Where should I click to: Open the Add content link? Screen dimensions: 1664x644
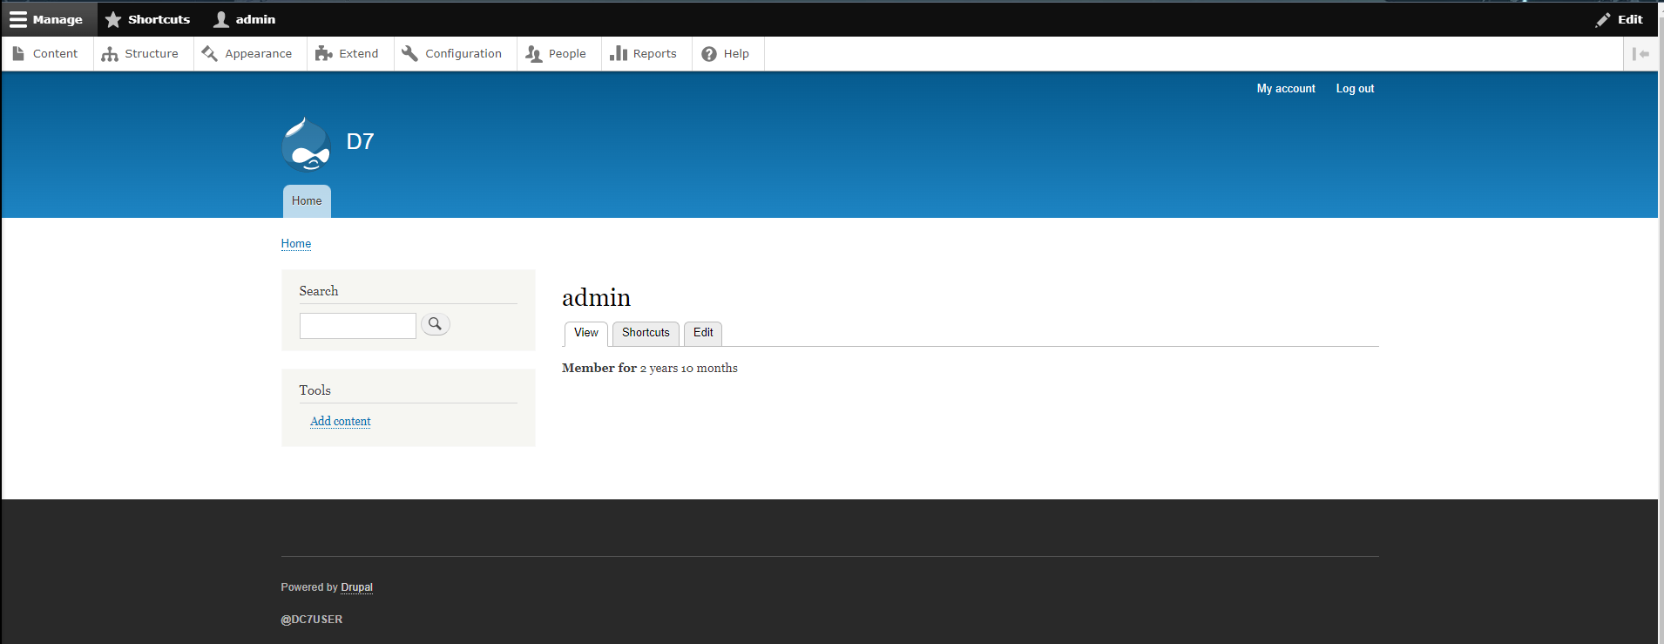click(341, 422)
